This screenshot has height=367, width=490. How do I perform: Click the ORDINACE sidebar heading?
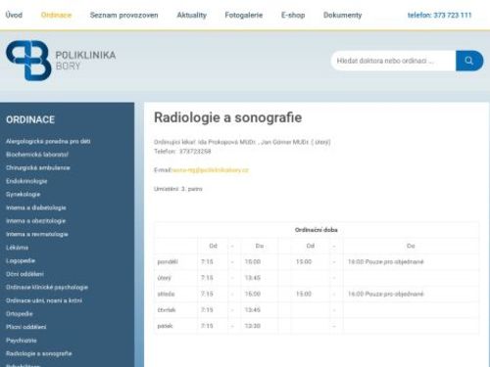click(30, 119)
